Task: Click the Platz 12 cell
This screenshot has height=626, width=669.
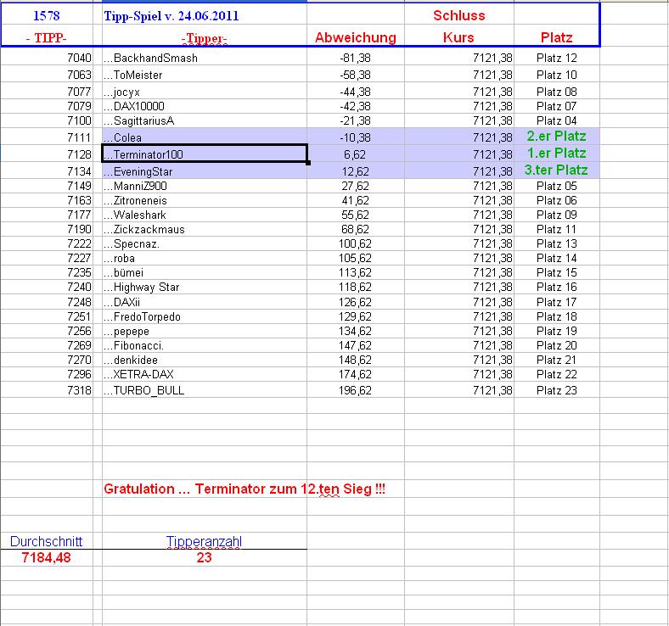Action: (557, 57)
